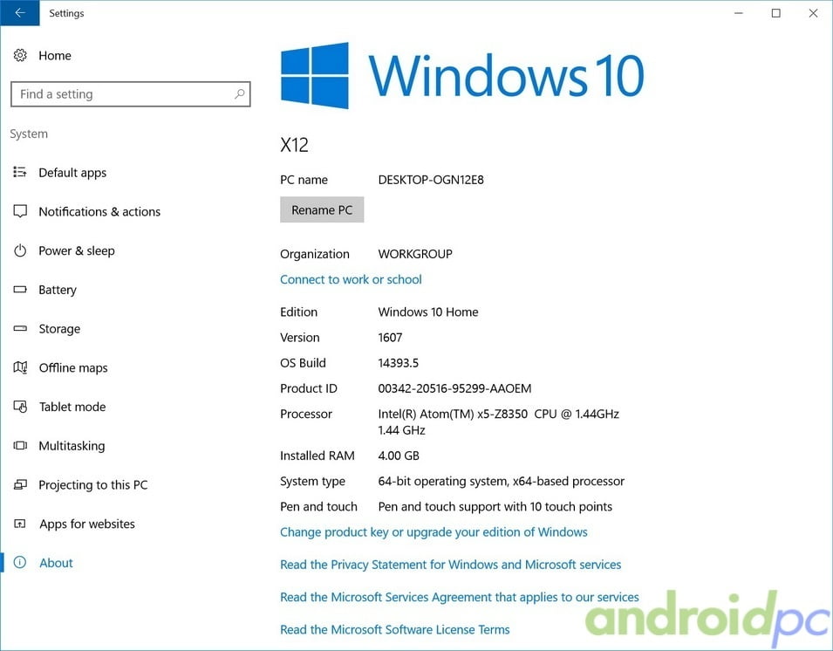Image resolution: width=833 pixels, height=651 pixels.
Task: Open Default apps settings
Action: tap(72, 173)
